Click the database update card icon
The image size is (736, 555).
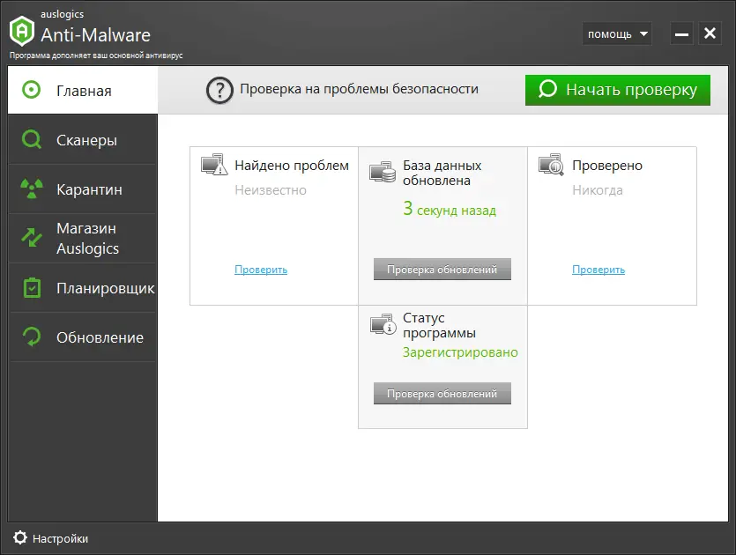click(x=381, y=171)
